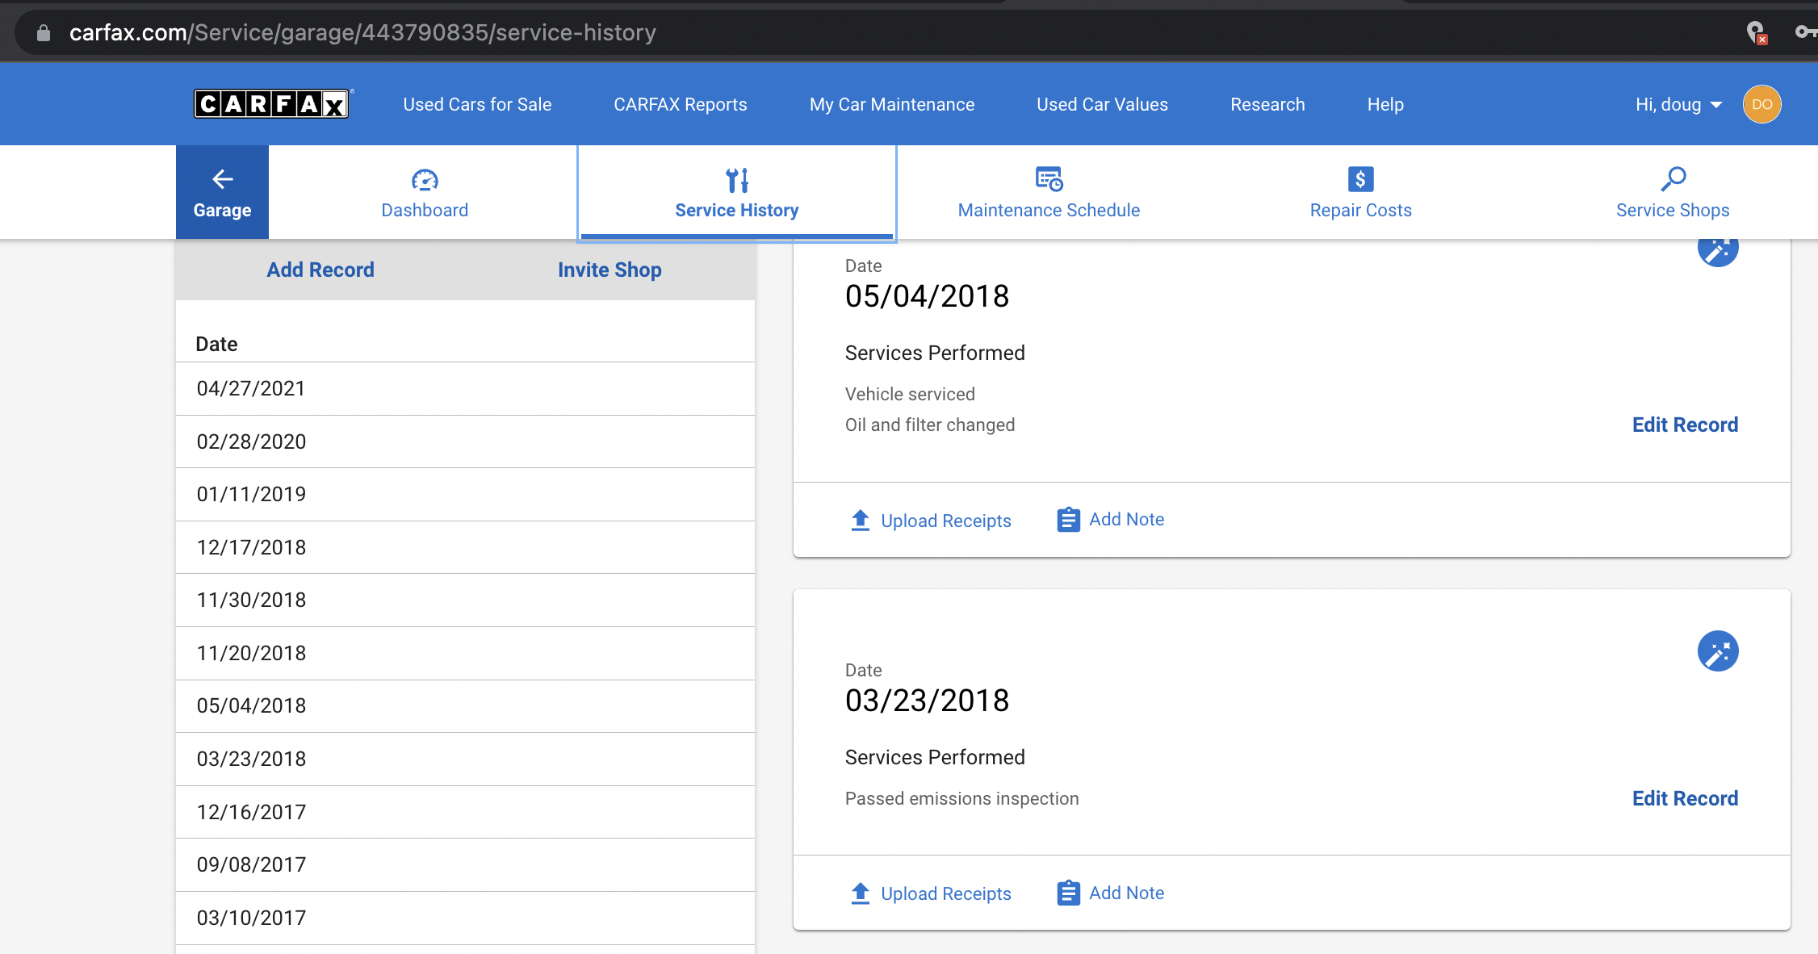Click the CARFAX logo
Viewport: 1818px width, 954px height.
click(x=271, y=104)
